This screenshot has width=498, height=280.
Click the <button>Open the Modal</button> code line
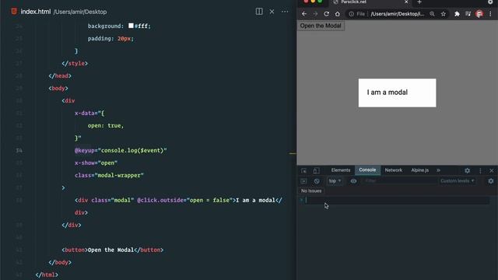click(x=112, y=250)
